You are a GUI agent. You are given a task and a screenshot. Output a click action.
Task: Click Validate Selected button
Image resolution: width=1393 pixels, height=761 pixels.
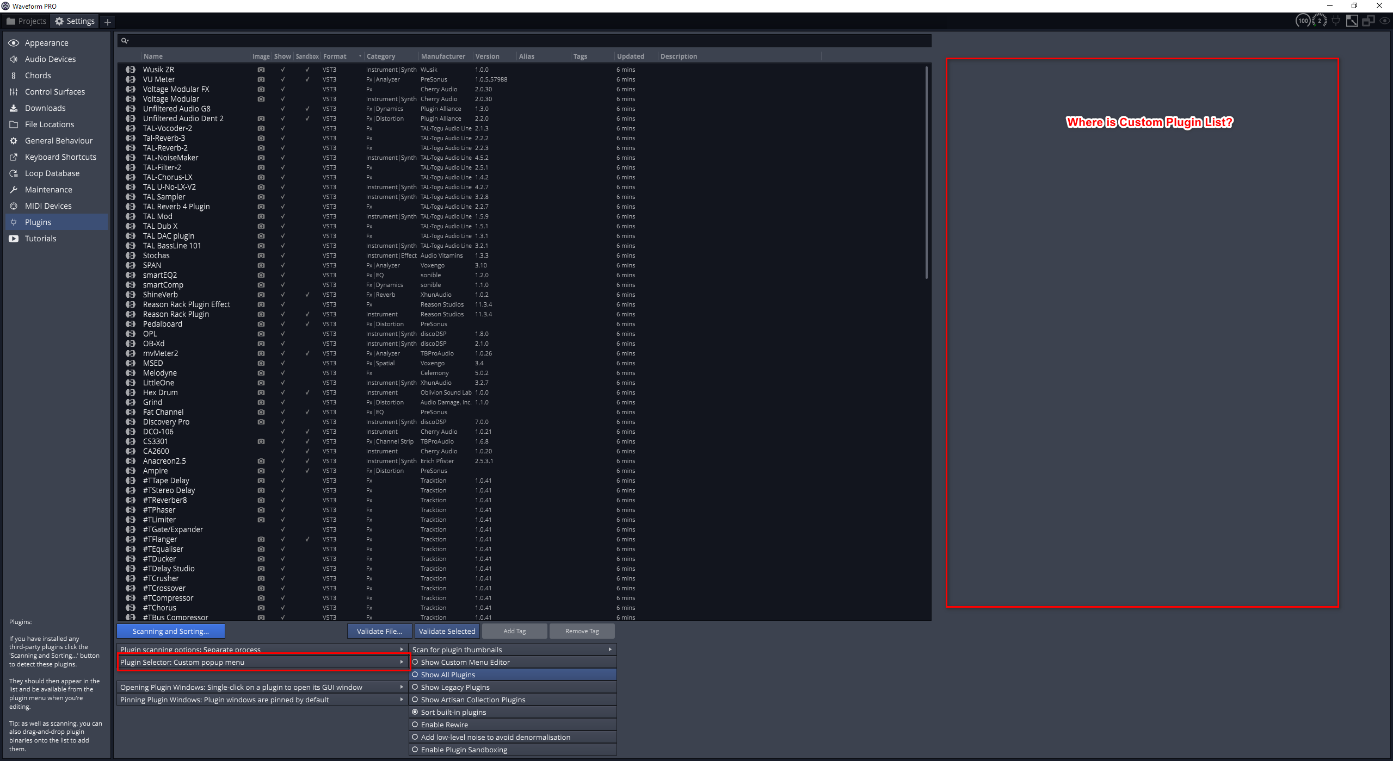tap(447, 631)
